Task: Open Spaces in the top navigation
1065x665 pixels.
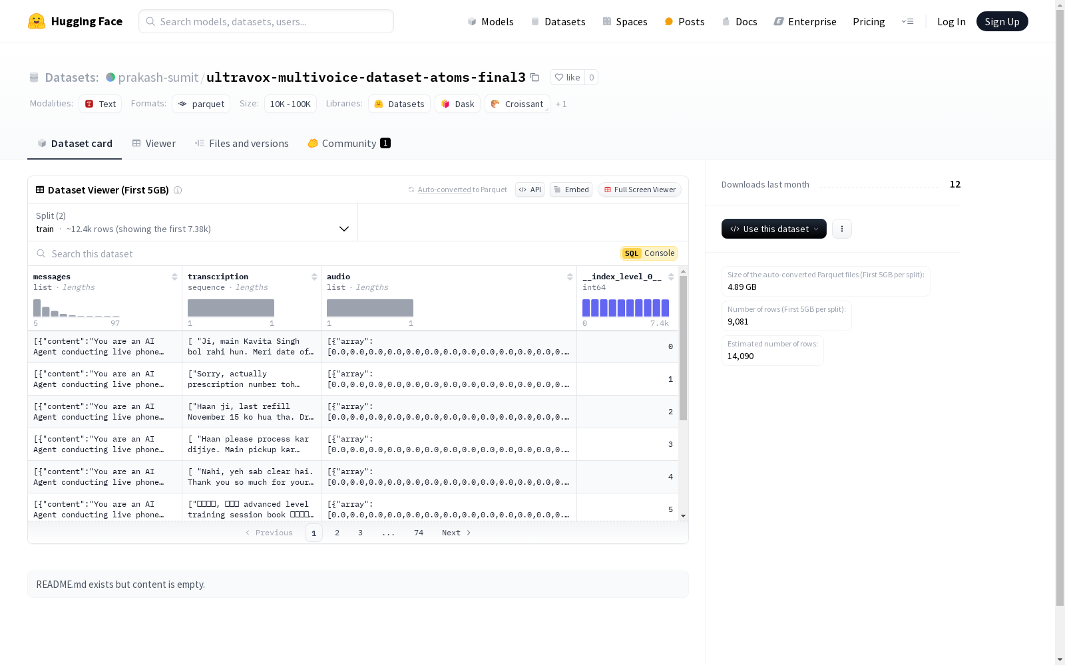Action: 625,21
